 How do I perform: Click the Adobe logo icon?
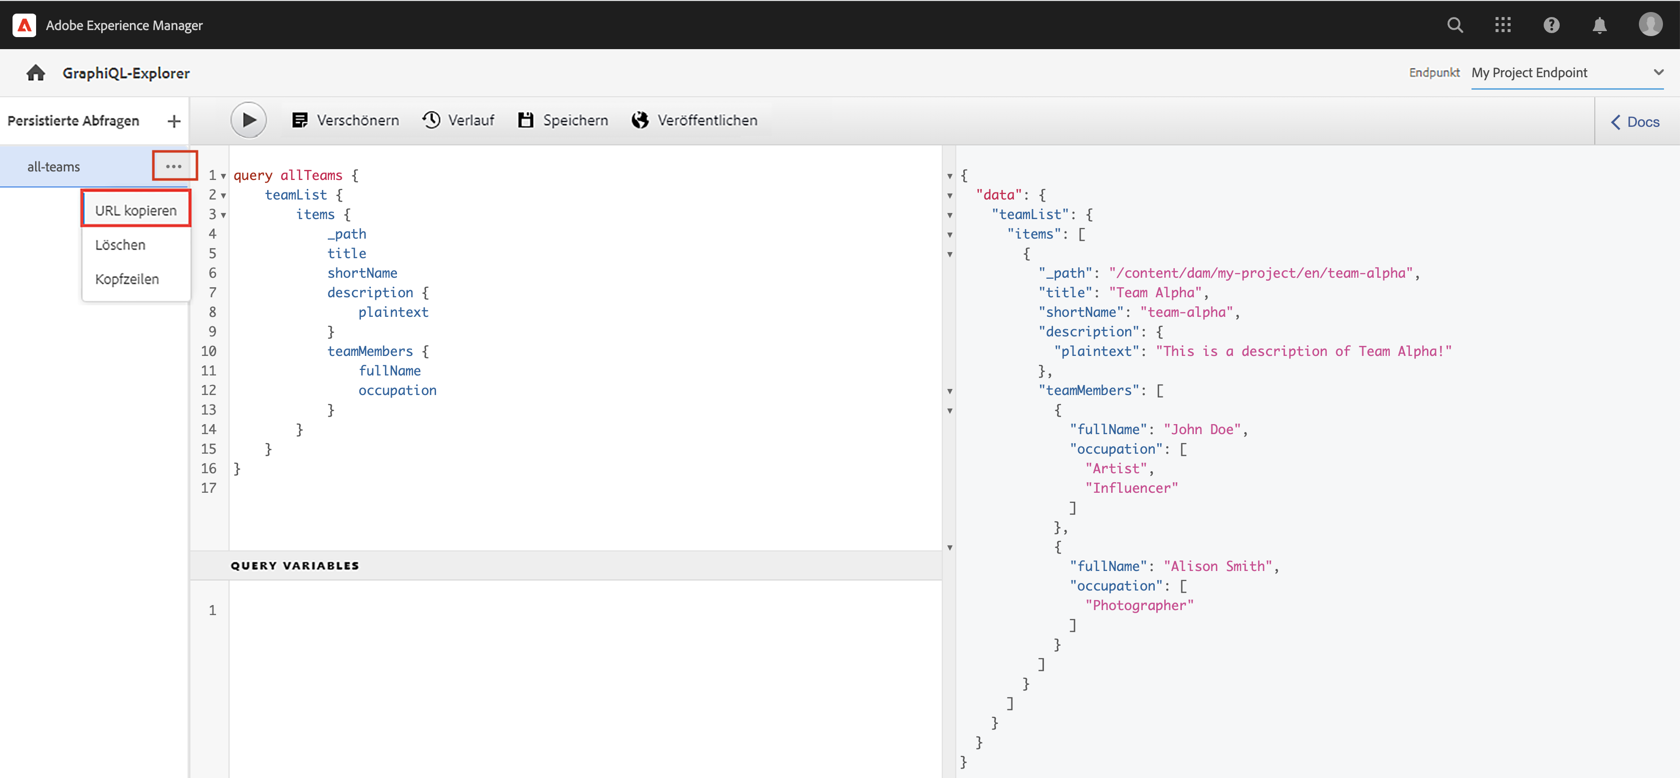pyautogui.click(x=24, y=25)
